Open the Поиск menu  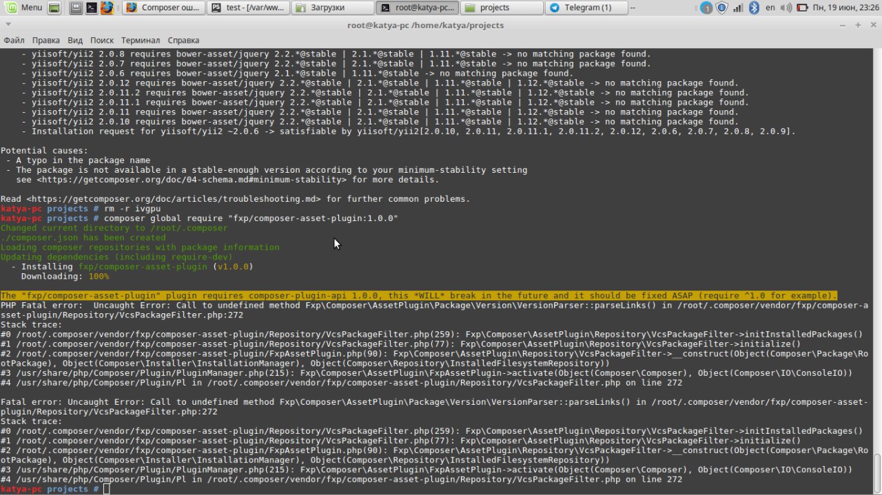point(102,40)
